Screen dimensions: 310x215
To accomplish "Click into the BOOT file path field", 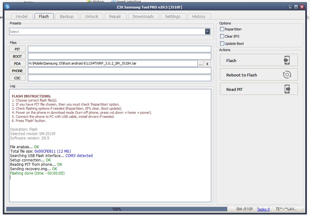I will click(x=119, y=56).
